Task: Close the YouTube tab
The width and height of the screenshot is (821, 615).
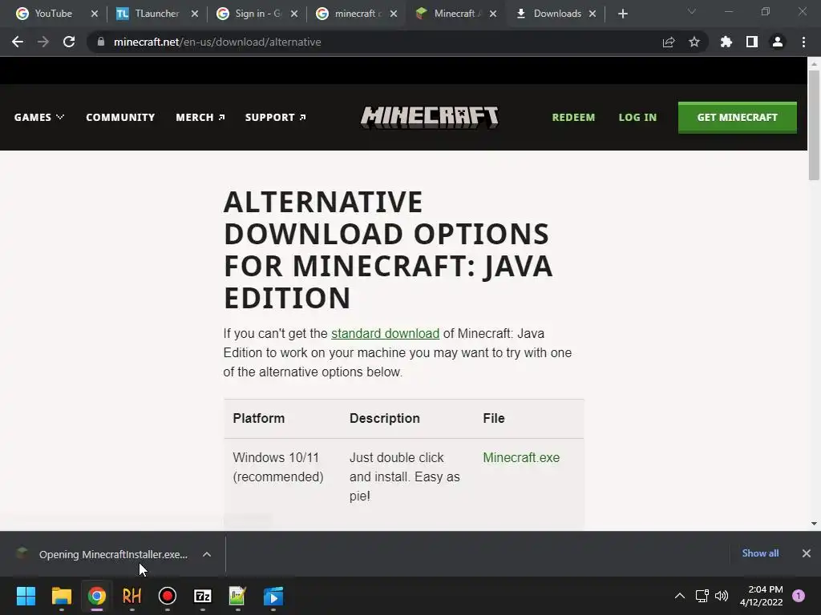Action: point(95,14)
